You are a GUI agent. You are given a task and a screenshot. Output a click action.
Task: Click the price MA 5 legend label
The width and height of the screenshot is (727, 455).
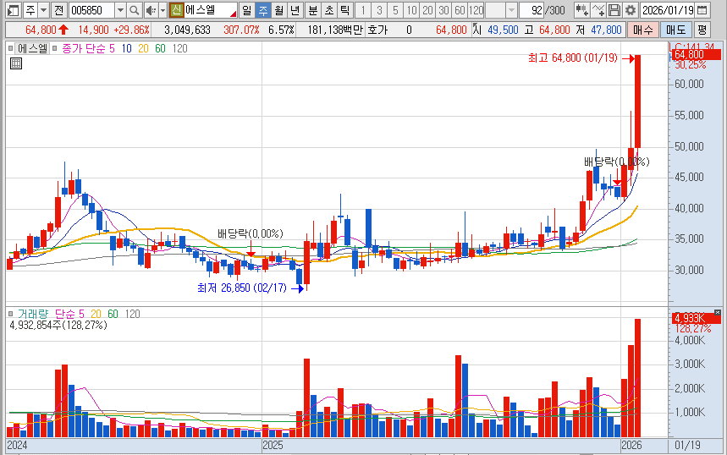click(x=112, y=49)
